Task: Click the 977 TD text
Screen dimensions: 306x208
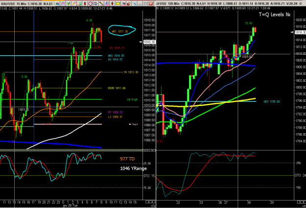Action: coord(127,159)
